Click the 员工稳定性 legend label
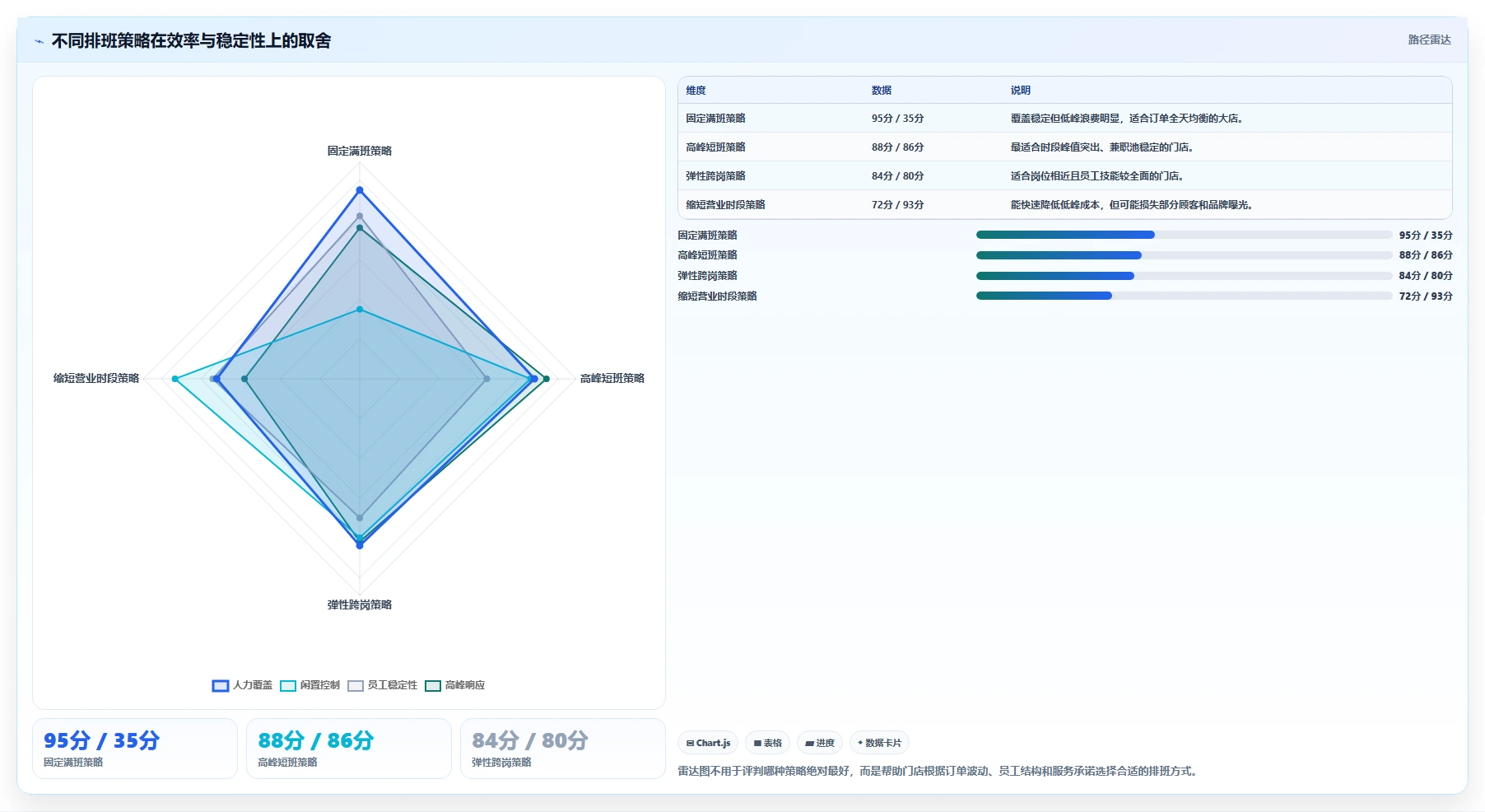 pyautogui.click(x=392, y=685)
